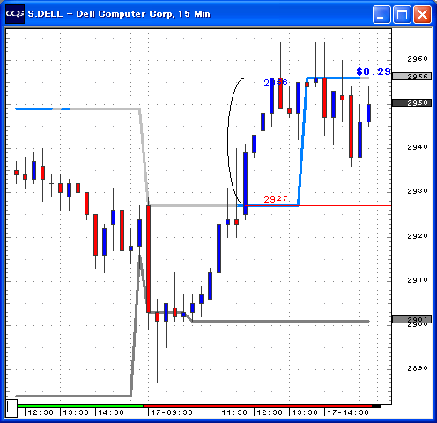Click the CQG logo icon in title bar
437x423 pixels.
click(x=15, y=14)
